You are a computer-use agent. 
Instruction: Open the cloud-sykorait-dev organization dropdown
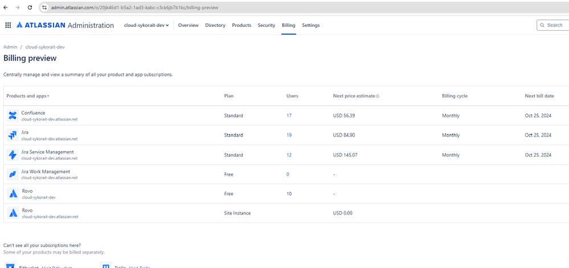click(x=146, y=25)
